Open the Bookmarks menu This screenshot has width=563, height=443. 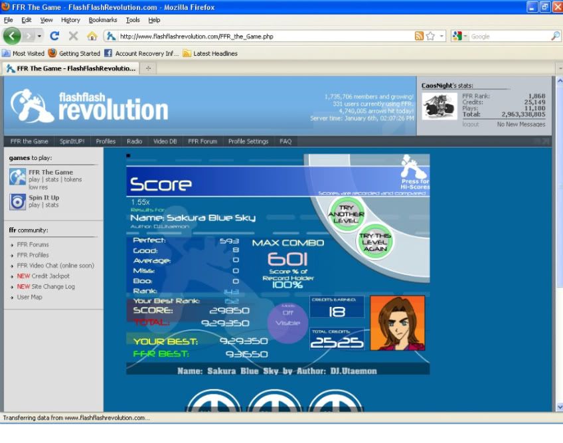coord(103,20)
